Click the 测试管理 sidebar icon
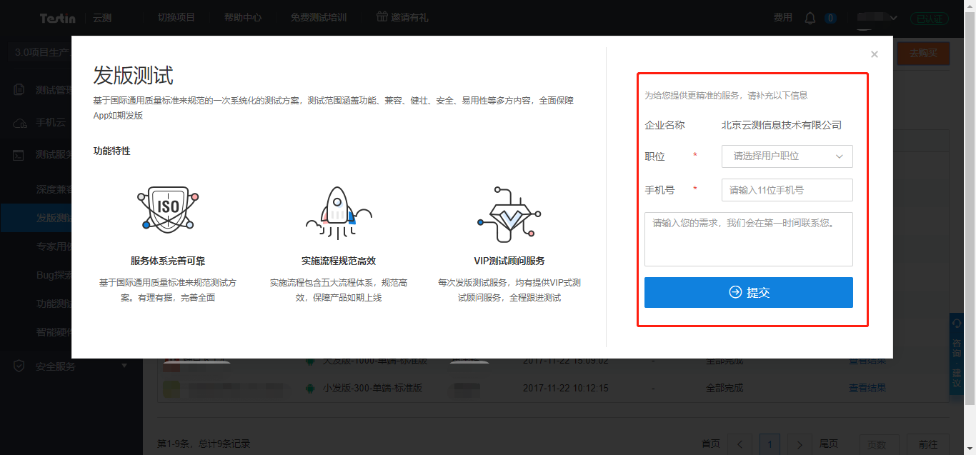 click(x=20, y=90)
